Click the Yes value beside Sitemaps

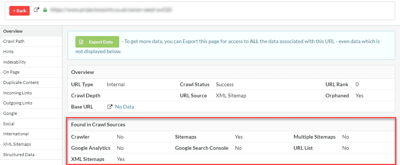click(x=239, y=137)
